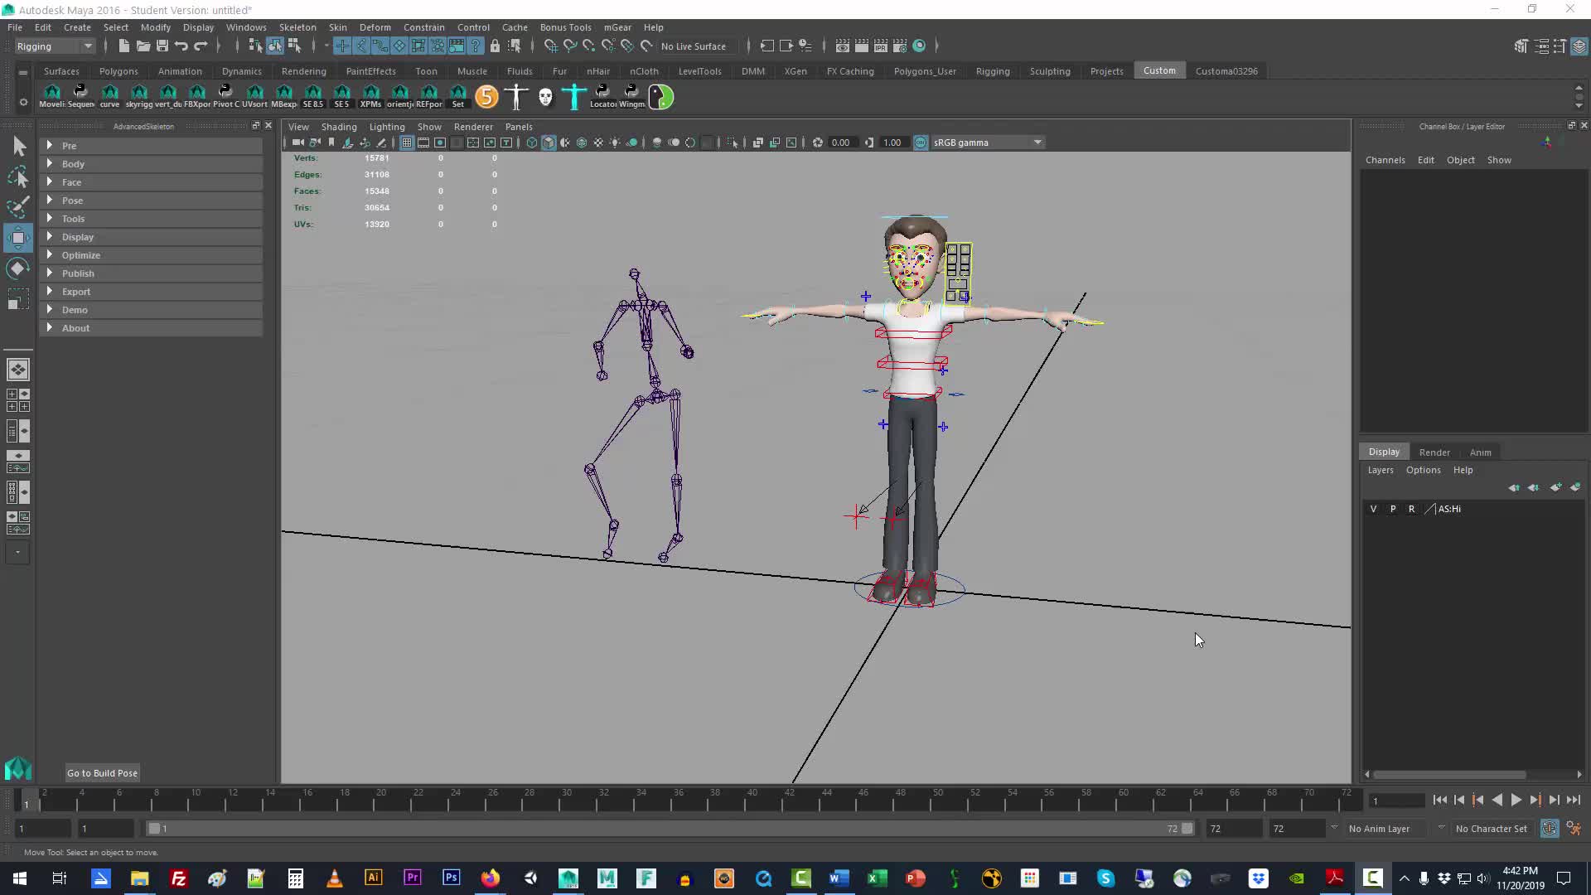
Task: Open the Rigging menu set dropdown
Action: click(55, 46)
